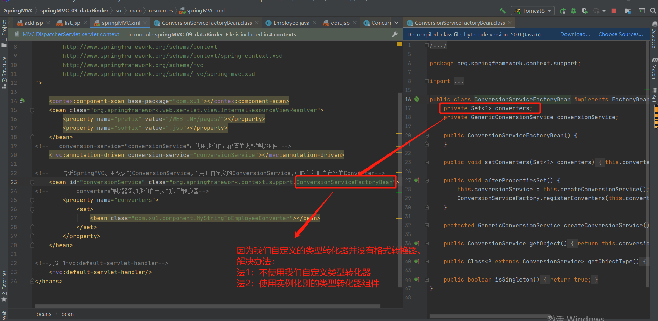Collapse the property converters fold at line 25

click(32, 200)
